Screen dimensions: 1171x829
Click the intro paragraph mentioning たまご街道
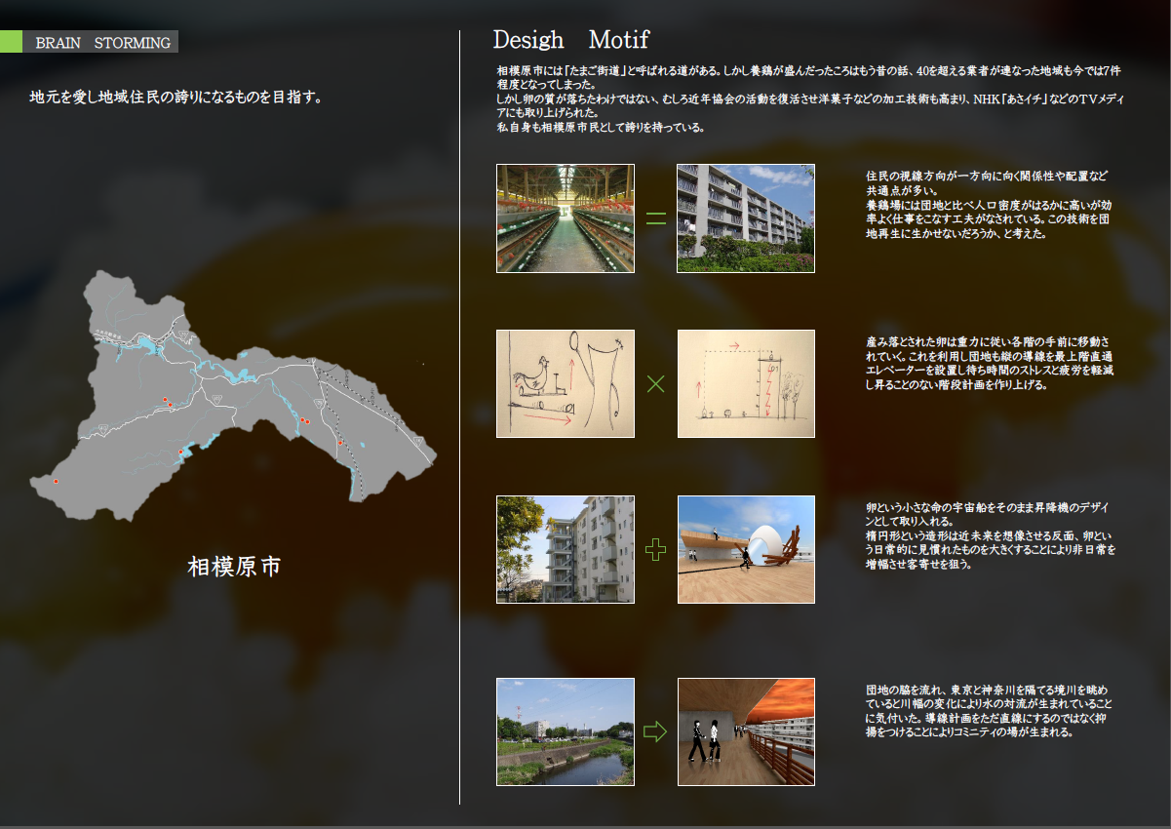tap(809, 99)
